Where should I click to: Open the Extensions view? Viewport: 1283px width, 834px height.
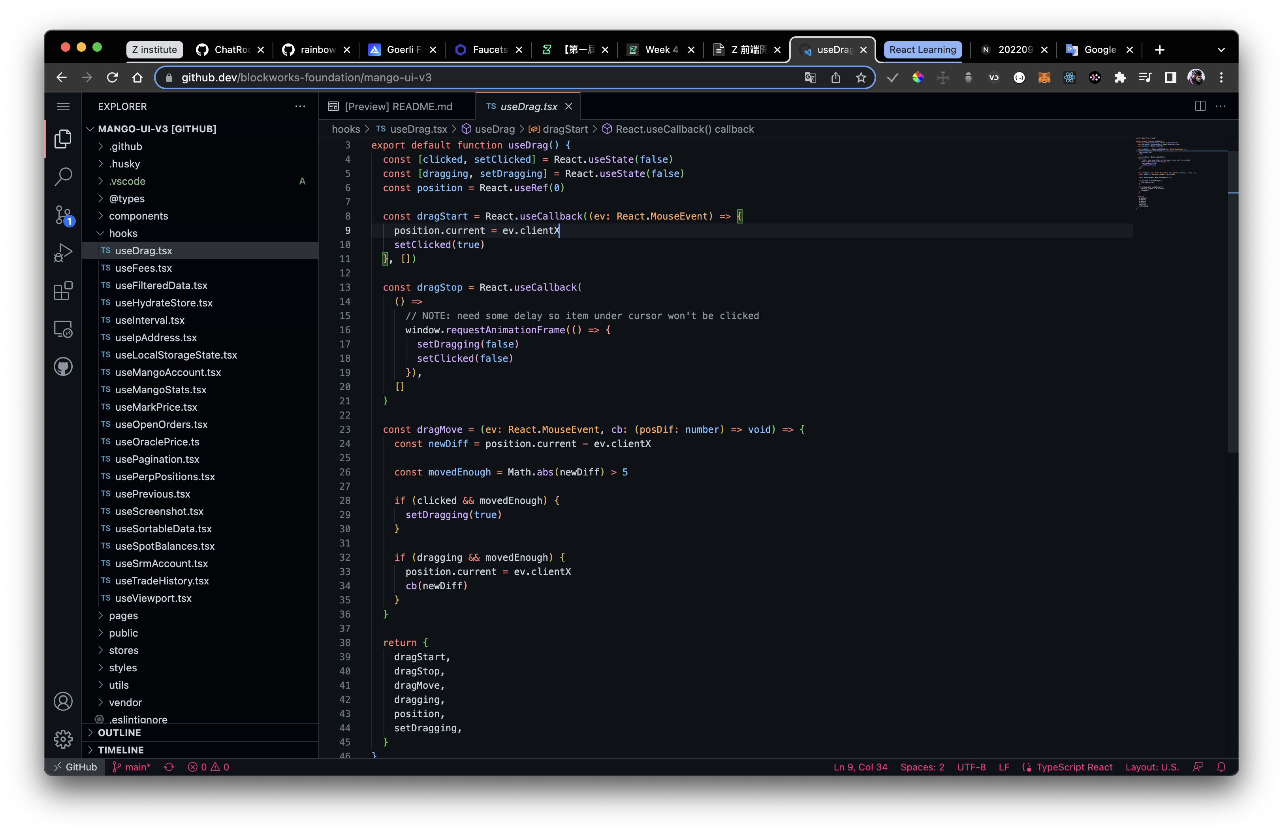[x=63, y=291]
